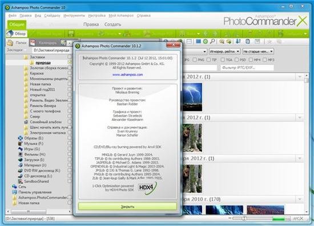The image size is (314, 226).
Task: Click the blue down-arrow sort icon
Action: (x=238, y=42)
